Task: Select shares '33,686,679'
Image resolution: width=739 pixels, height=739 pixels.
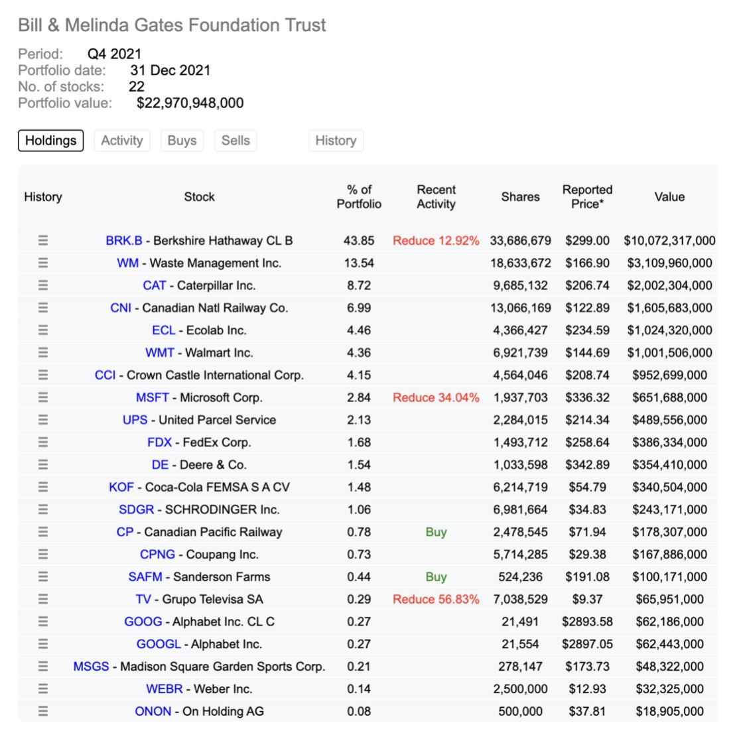Action: [520, 240]
